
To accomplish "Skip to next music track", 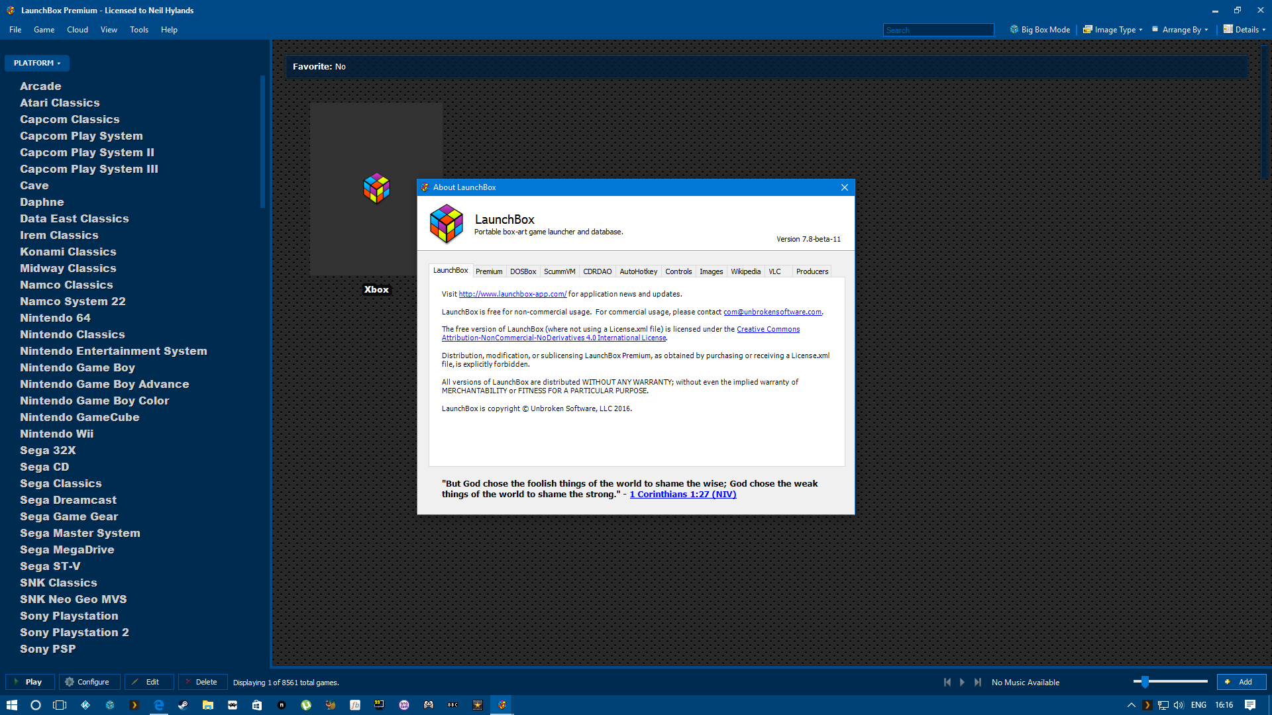I will tap(978, 682).
